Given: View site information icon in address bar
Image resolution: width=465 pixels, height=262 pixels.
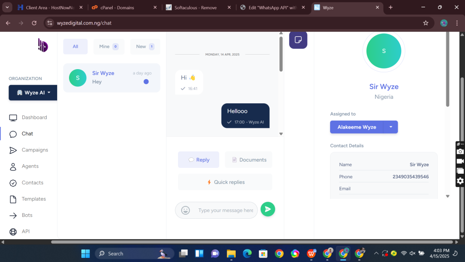Looking at the screenshot, I should point(50,23).
